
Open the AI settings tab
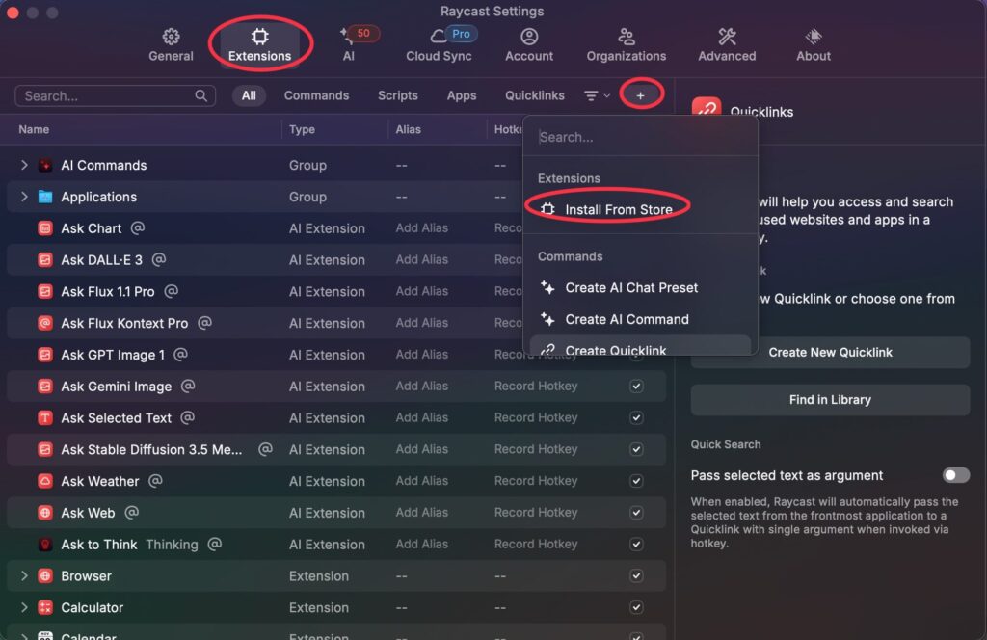349,44
